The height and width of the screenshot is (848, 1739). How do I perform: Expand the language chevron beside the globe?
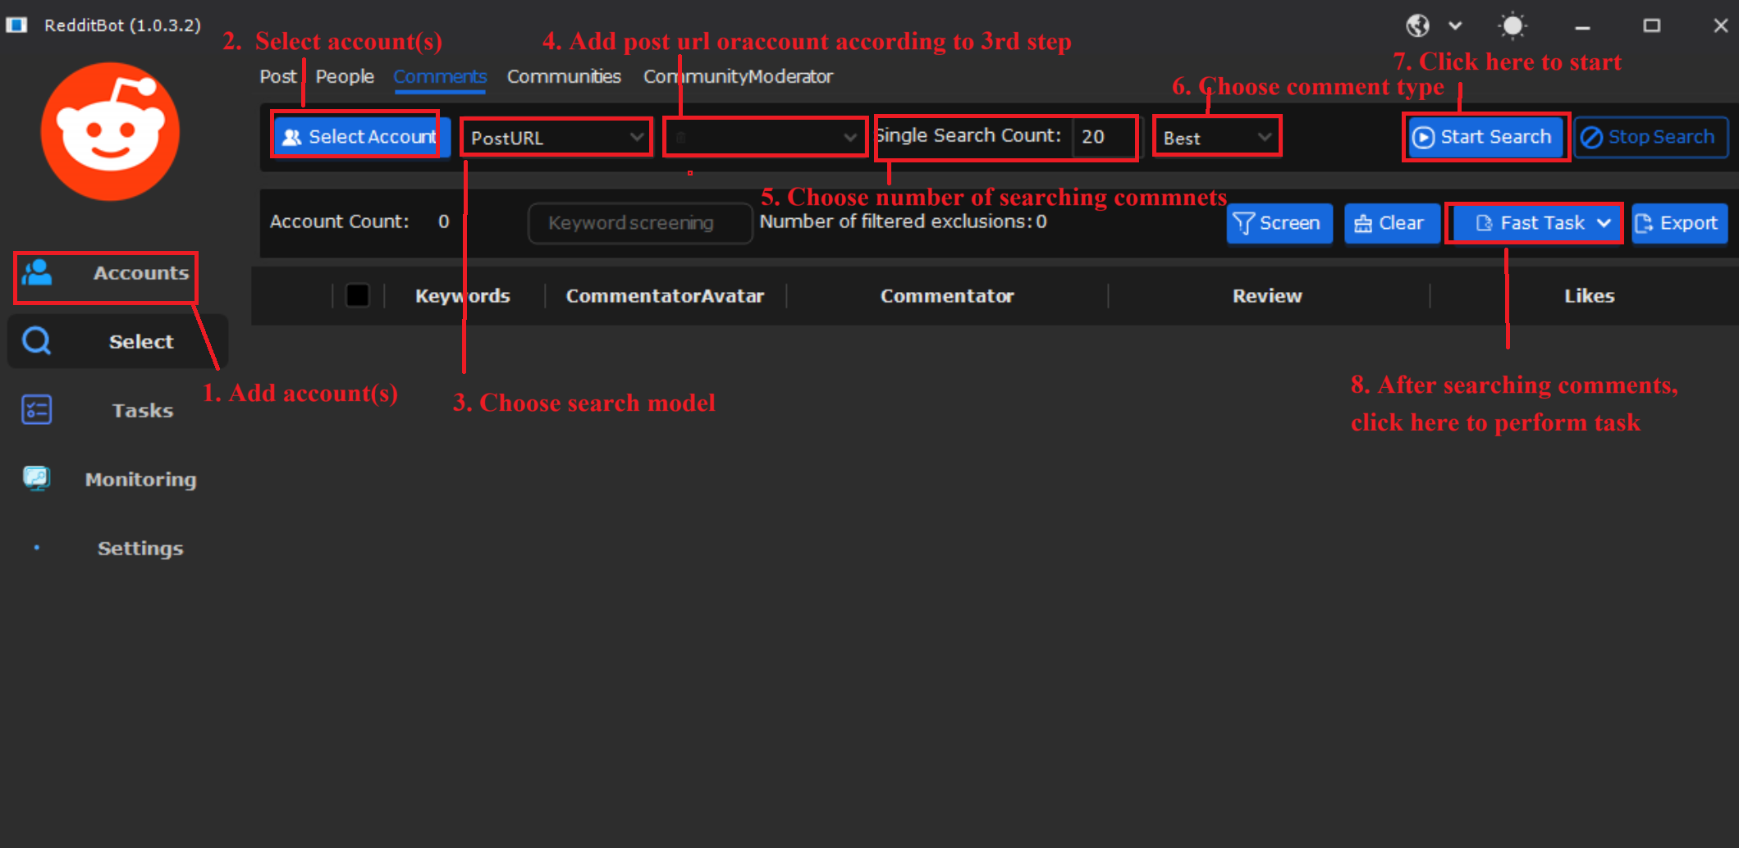[1455, 25]
